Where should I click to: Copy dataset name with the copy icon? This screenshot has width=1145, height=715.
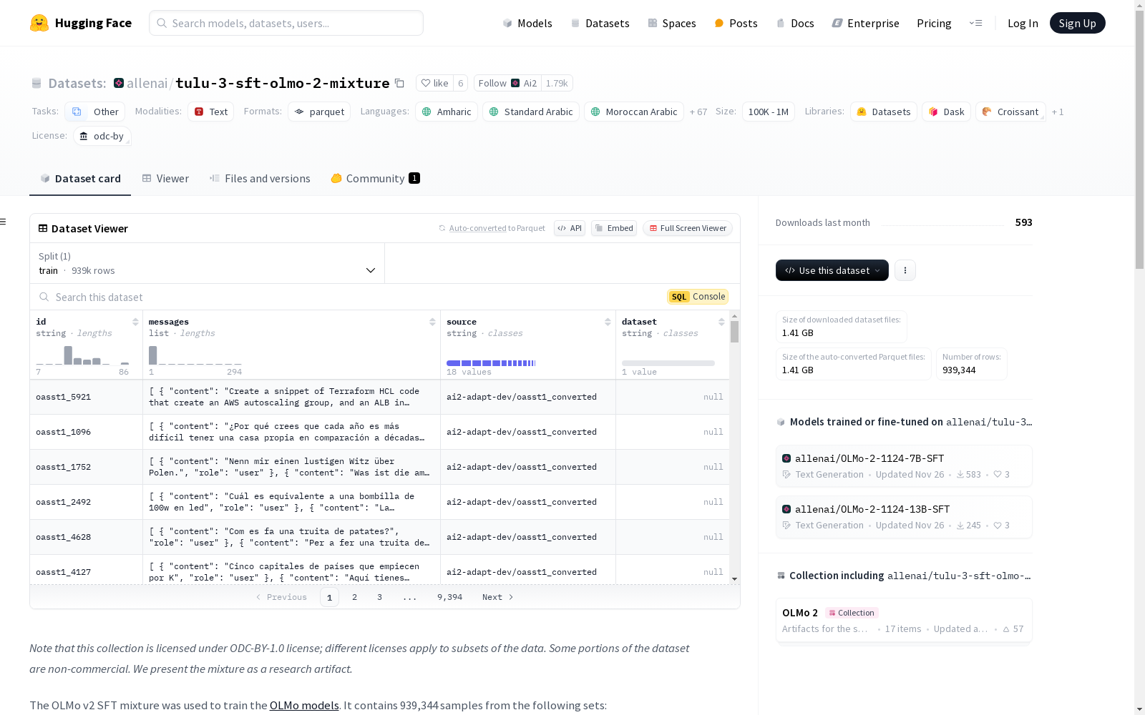click(x=400, y=84)
